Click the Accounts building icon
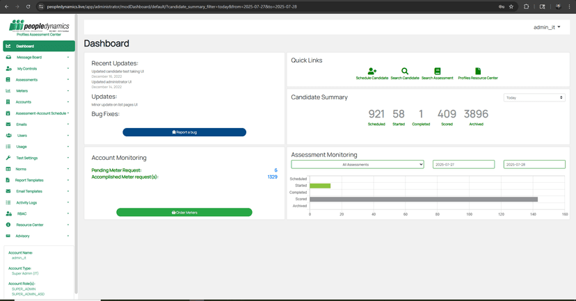The image size is (576, 301). [x=8, y=102]
